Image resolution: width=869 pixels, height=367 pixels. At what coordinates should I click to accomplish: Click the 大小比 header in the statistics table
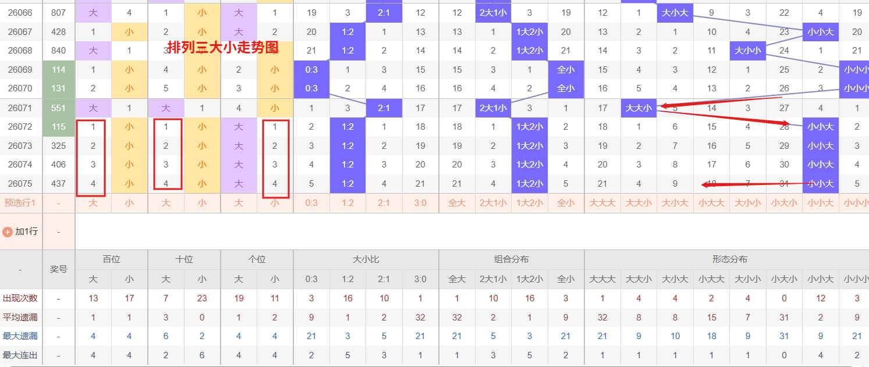pyautogui.click(x=366, y=259)
